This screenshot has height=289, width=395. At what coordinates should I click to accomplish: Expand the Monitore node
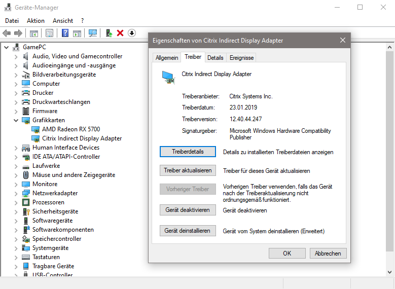click(16, 185)
